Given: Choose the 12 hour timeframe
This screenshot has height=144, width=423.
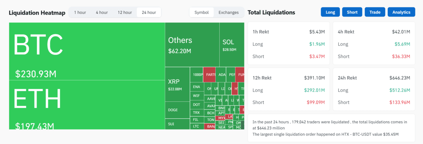Looking at the screenshot, I should (x=125, y=12).
